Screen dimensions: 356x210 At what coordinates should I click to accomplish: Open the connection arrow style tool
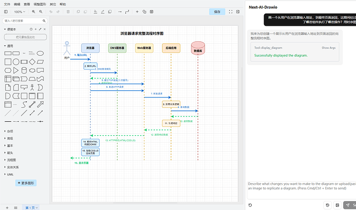click(120, 11)
